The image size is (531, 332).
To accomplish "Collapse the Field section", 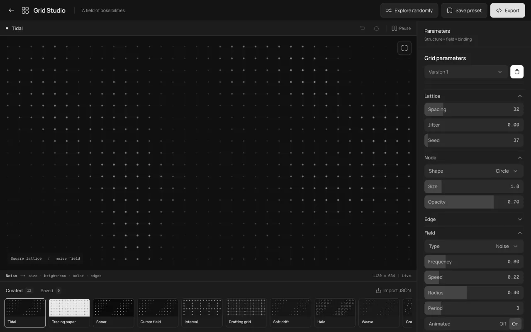I will (474, 233).
